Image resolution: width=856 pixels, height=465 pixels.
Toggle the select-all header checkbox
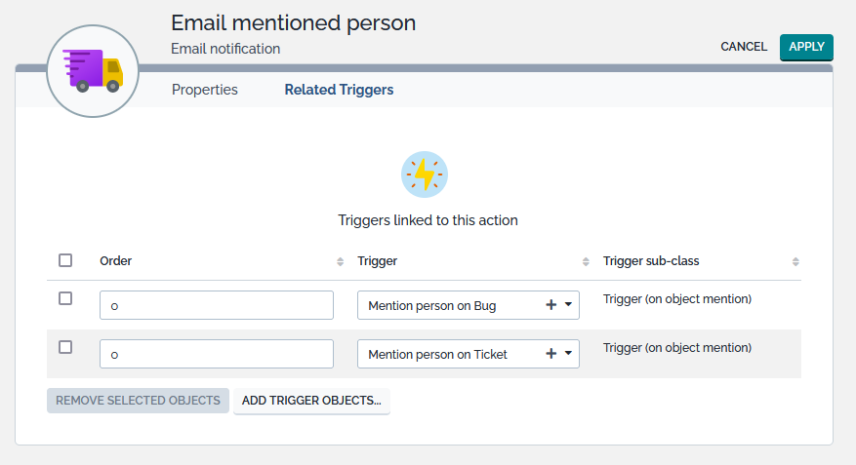pyautogui.click(x=65, y=260)
